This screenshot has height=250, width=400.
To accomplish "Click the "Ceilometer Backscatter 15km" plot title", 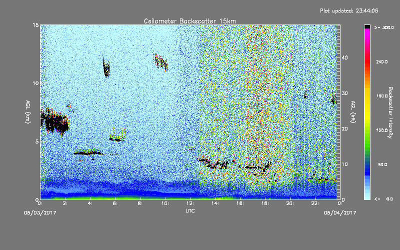I will tap(189, 21).
